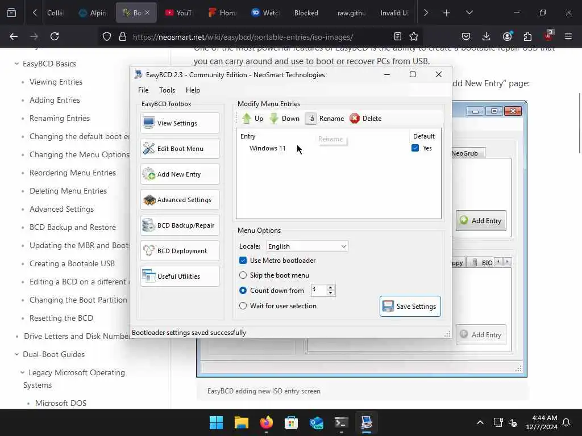
Task: Decrease countdown with spinner down arrow
Action: click(x=331, y=294)
